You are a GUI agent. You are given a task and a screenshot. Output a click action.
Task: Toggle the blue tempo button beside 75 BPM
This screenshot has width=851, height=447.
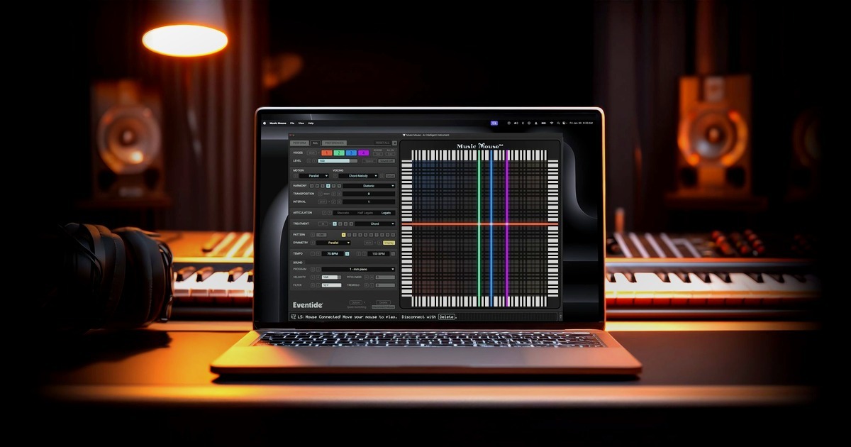(x=347, y=254)
